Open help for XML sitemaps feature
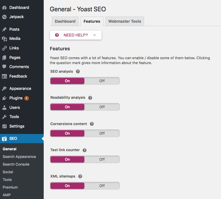The height and width of the screenshot is (199, 221). (x=80, y=176)
